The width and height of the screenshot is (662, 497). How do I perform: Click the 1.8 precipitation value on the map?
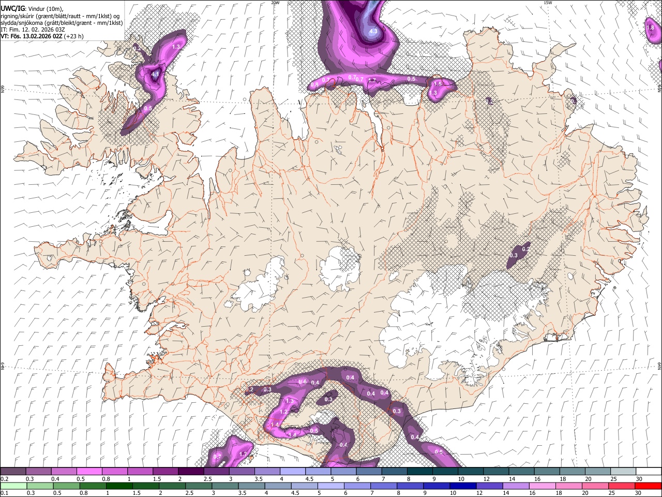(x=651, y=27)
